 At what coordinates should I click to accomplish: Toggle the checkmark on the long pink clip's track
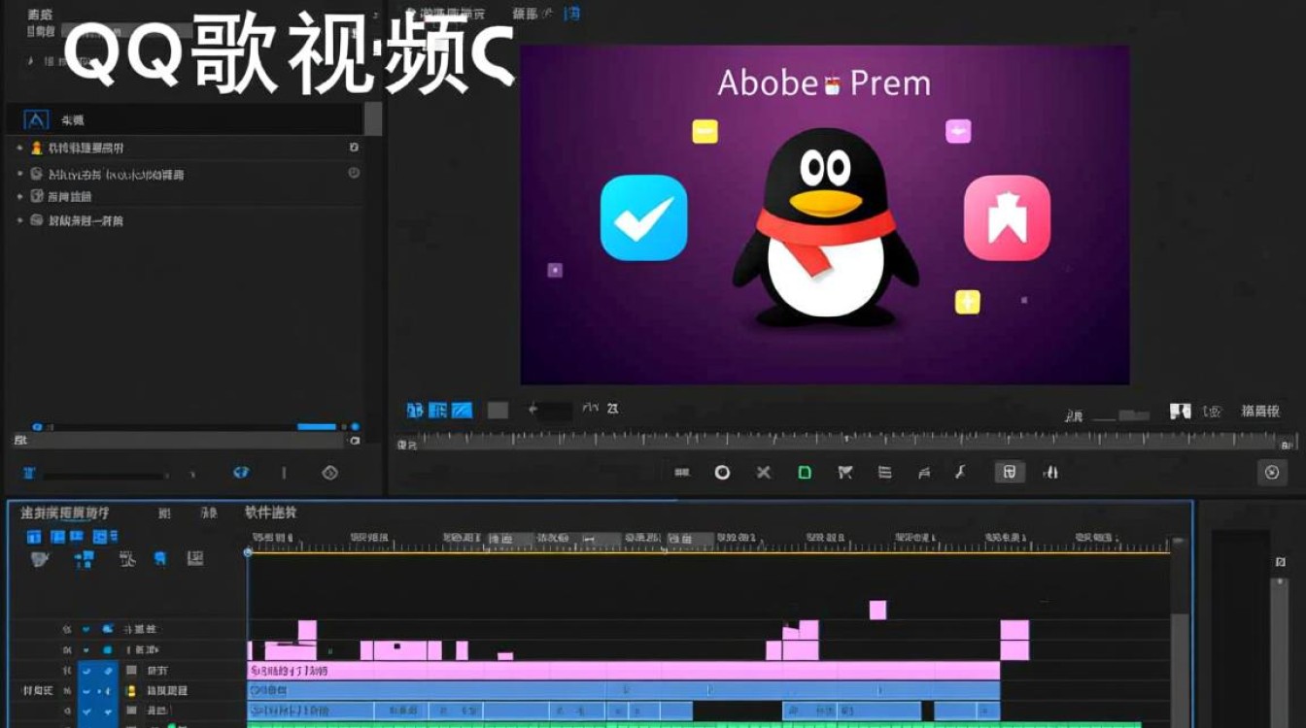pyautogui.click(x=86, y=671)
